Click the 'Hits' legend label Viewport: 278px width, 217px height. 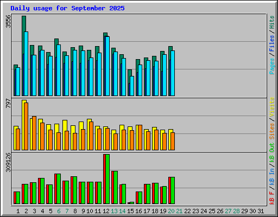click(x=272, y=22)
